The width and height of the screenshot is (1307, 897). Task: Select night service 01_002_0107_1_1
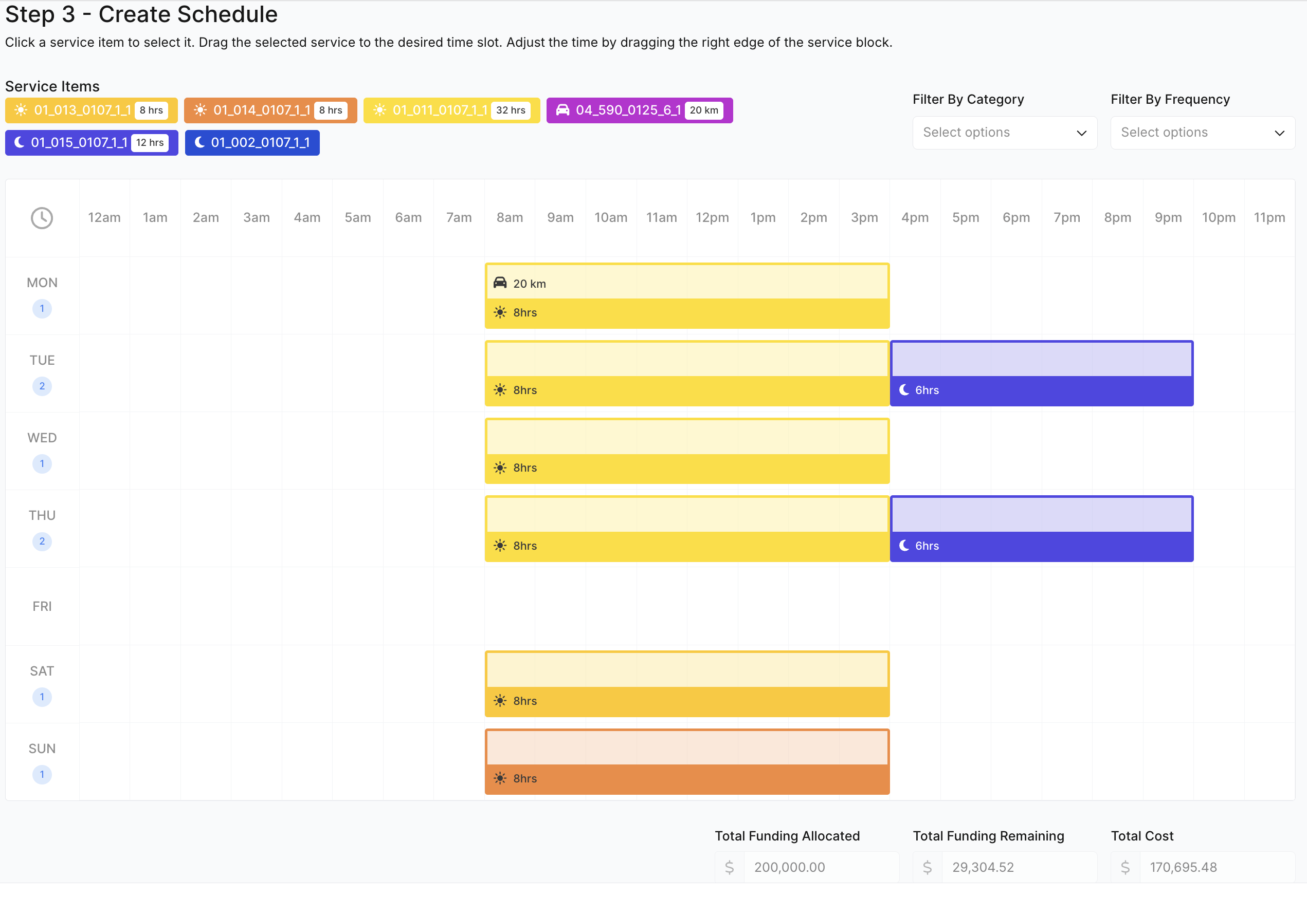coord(252,143)
